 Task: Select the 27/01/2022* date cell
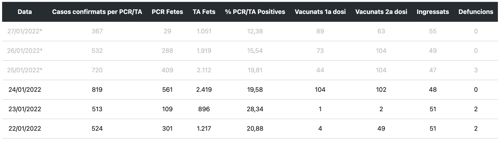click(25, 31)
